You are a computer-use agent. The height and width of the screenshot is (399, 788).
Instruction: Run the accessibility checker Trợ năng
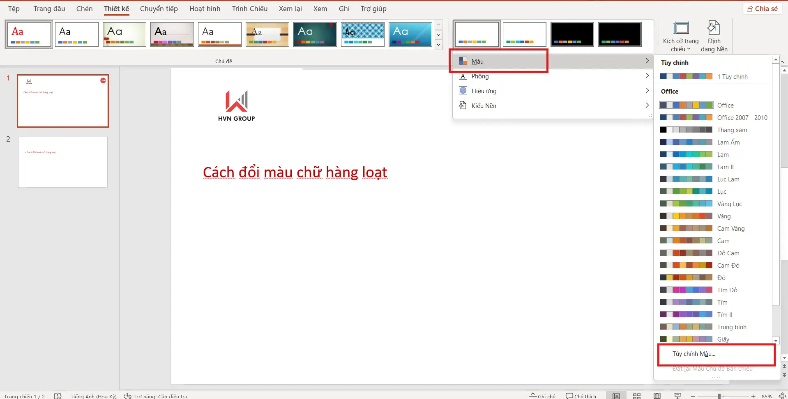point(156,395)
